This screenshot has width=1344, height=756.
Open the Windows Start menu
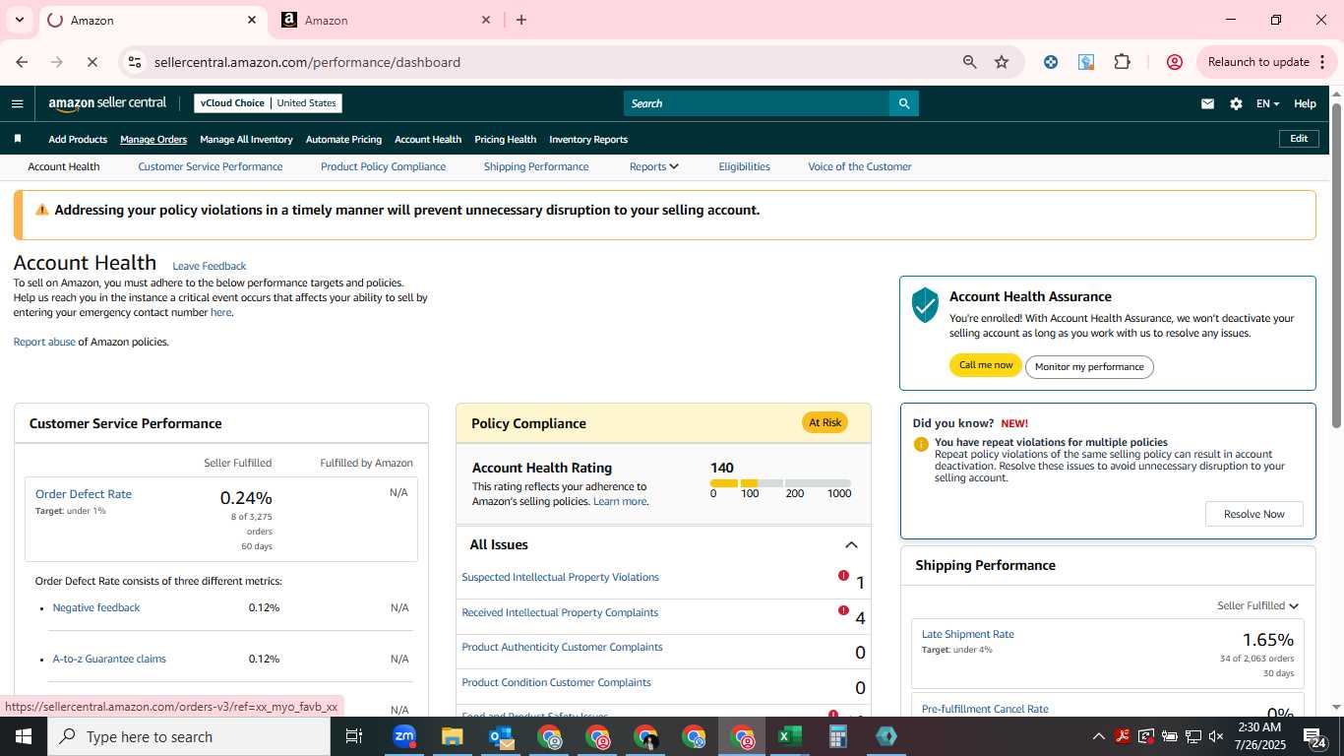point(24,736)
